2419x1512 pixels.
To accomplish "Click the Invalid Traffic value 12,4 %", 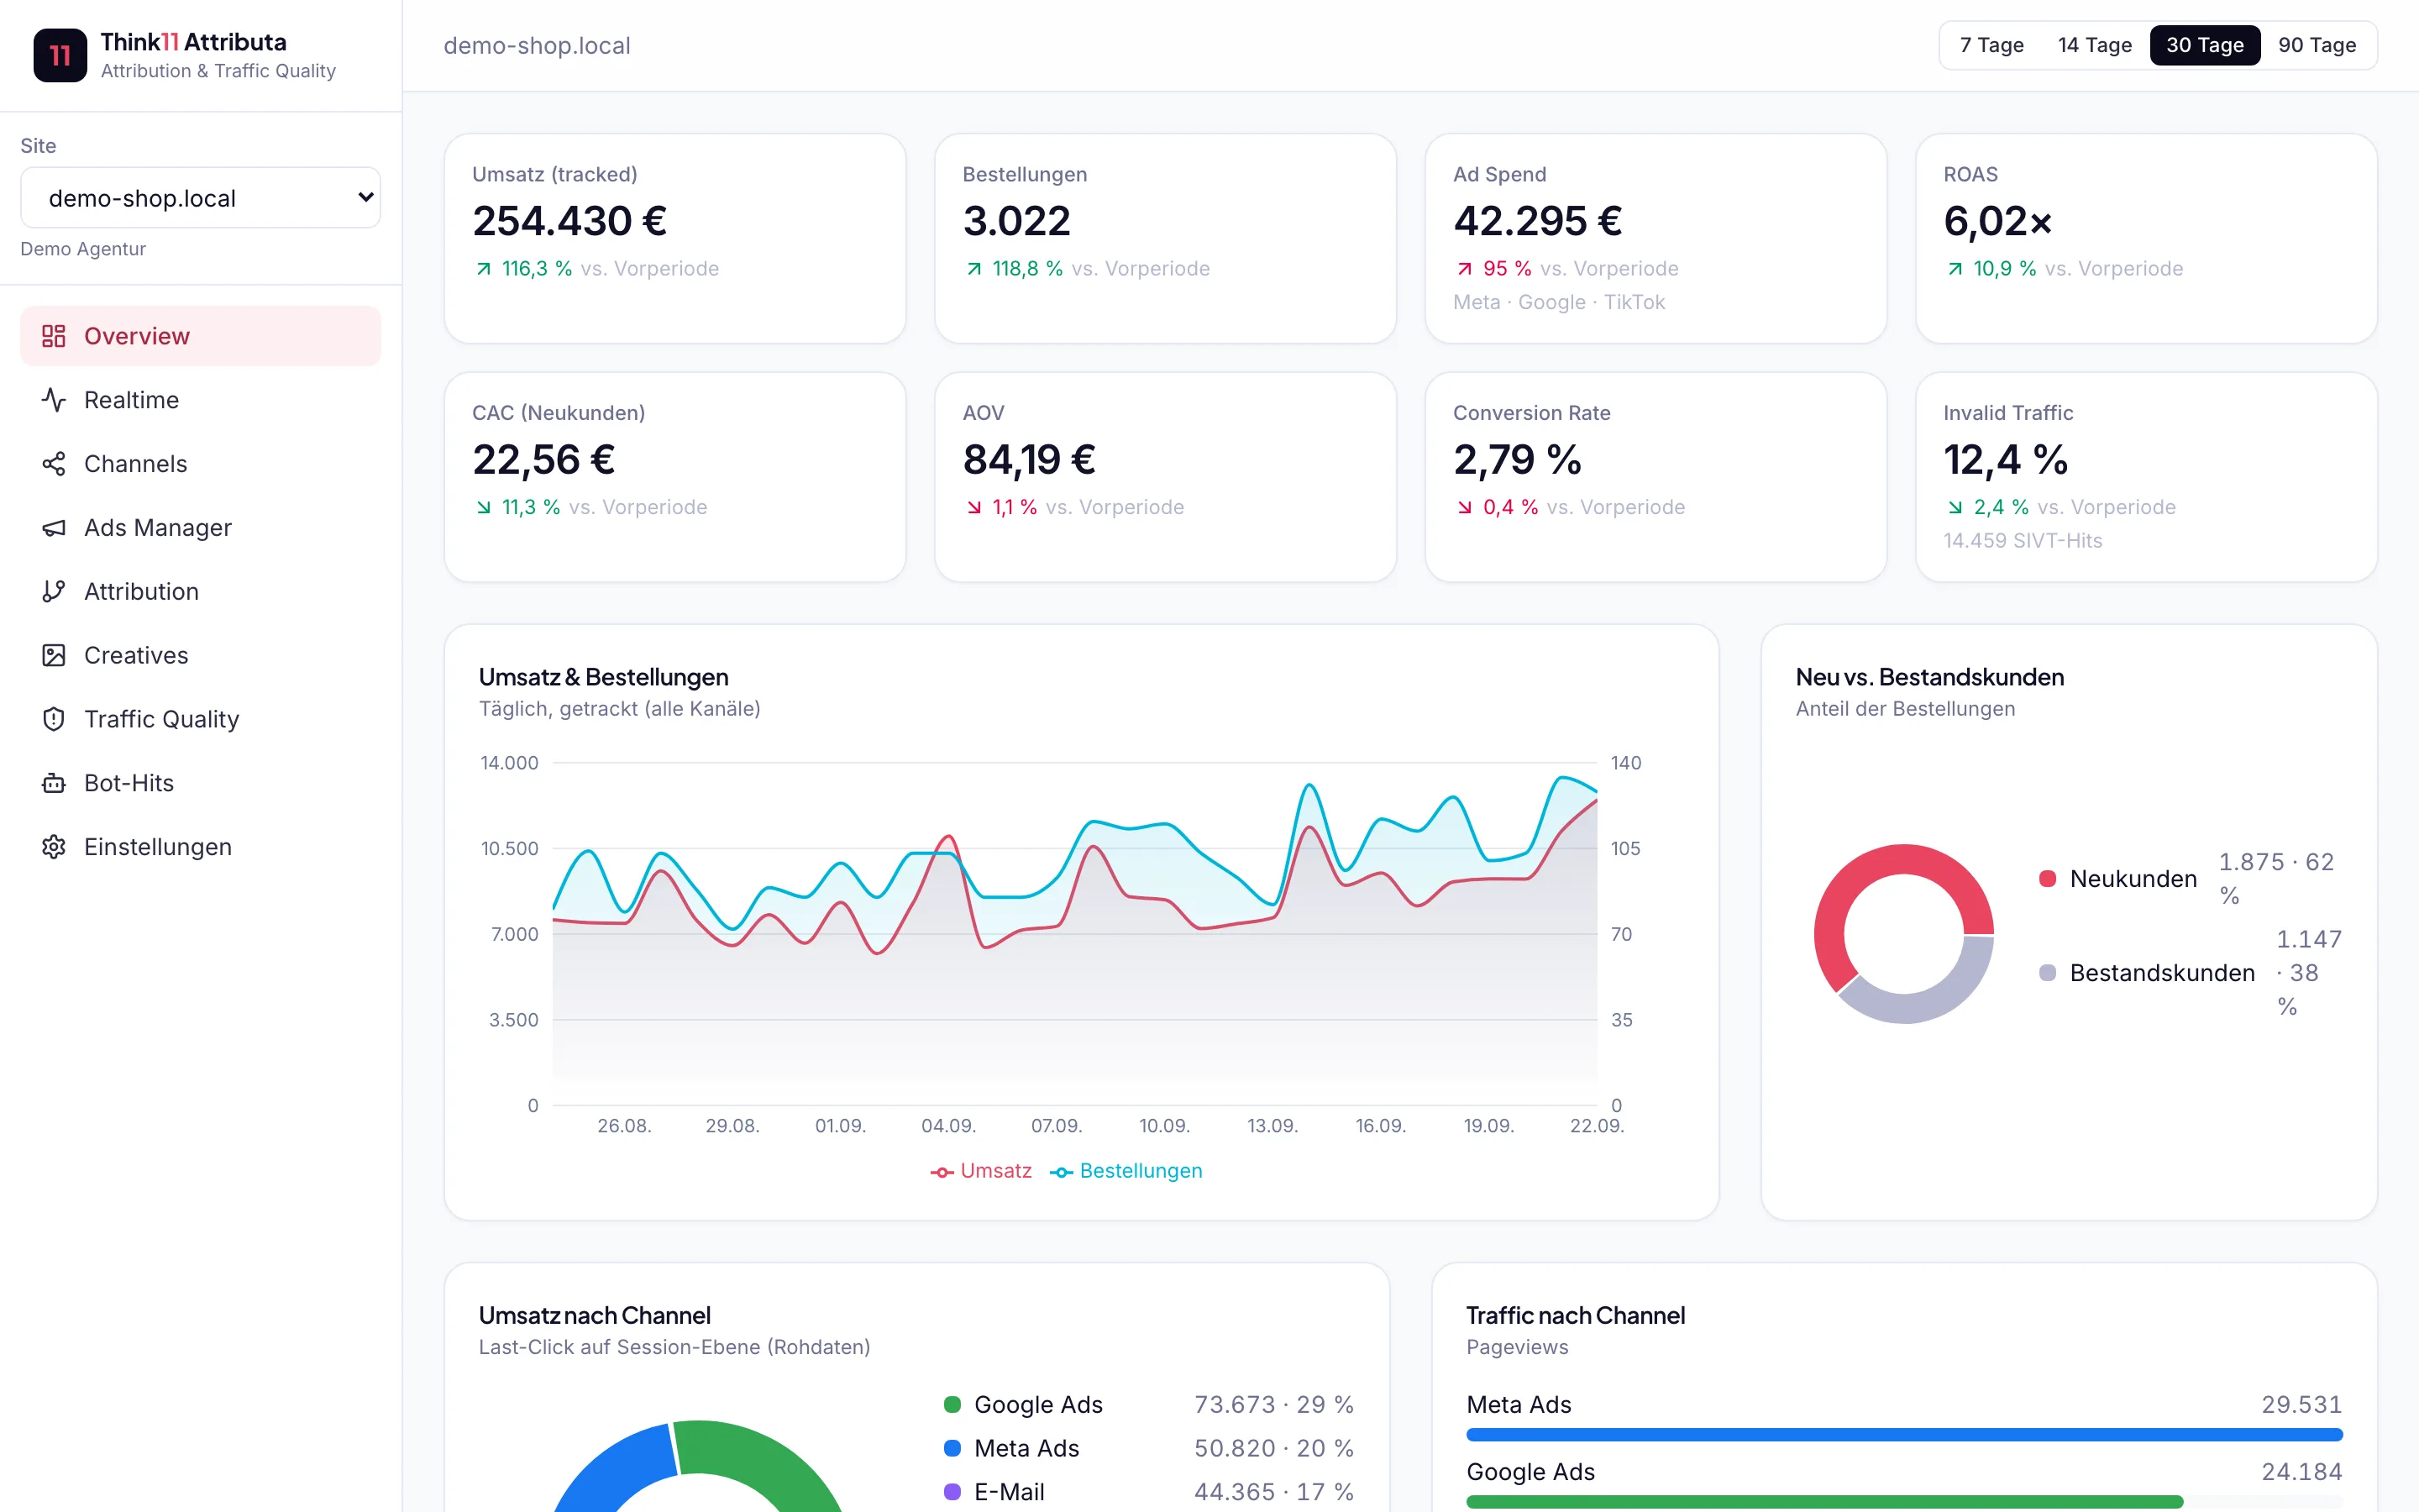I will (x=2005, y=460).
